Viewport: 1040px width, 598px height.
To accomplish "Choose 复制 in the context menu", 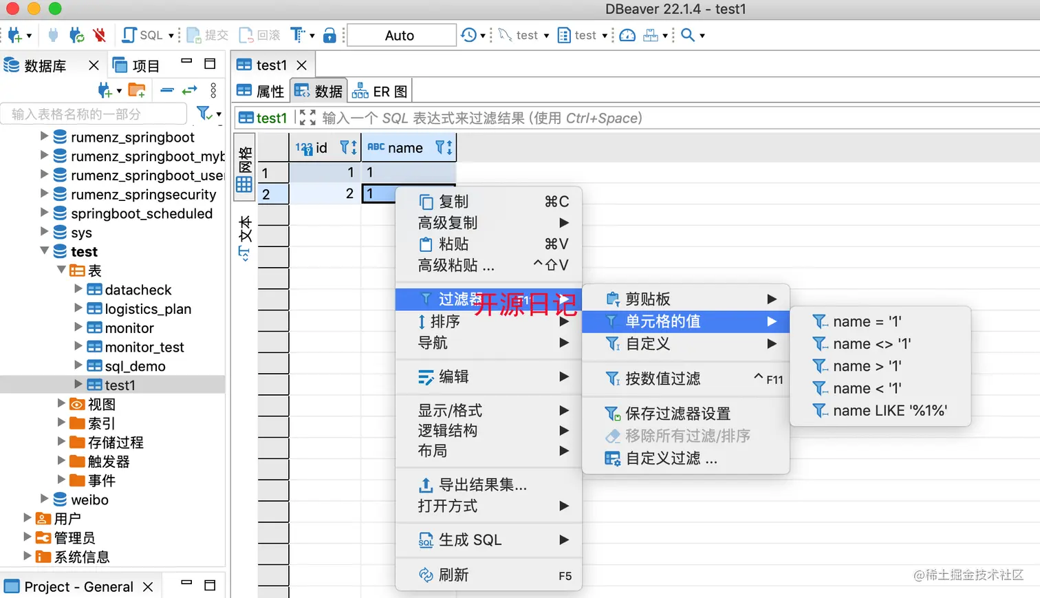I will click(488, 201).
